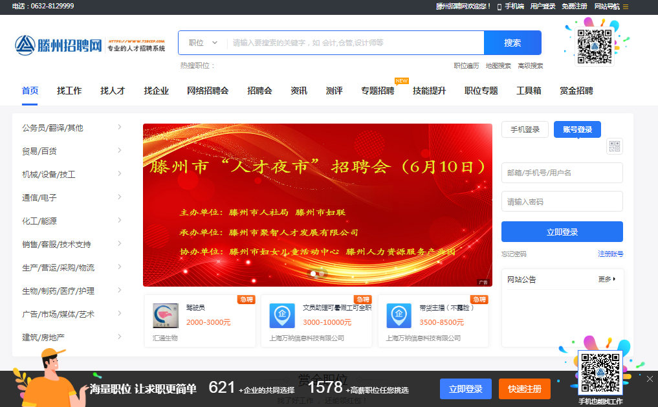Open the 免费注册 link in top bar
The image size is (658, 407).
tap(575, 6)
